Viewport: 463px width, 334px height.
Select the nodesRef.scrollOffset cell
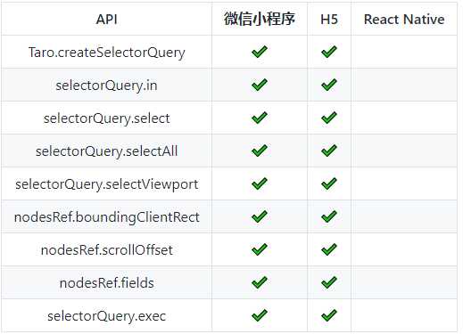(106, 250)
